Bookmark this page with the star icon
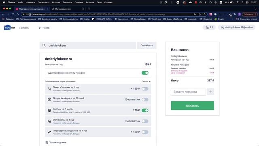This screenshot has width=259, height=146. coord(204,15)
